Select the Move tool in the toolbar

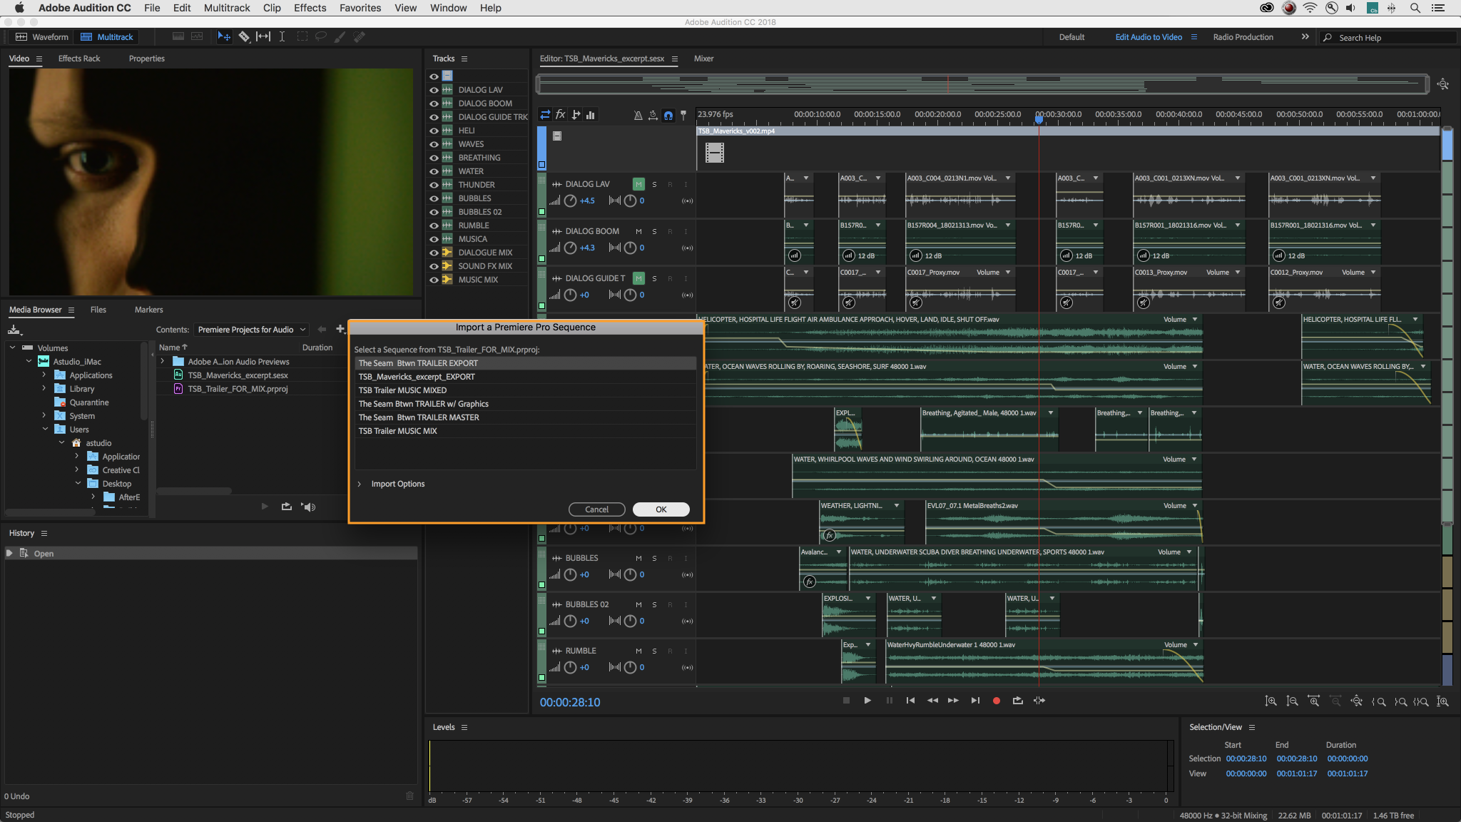[x=224, y=36]
